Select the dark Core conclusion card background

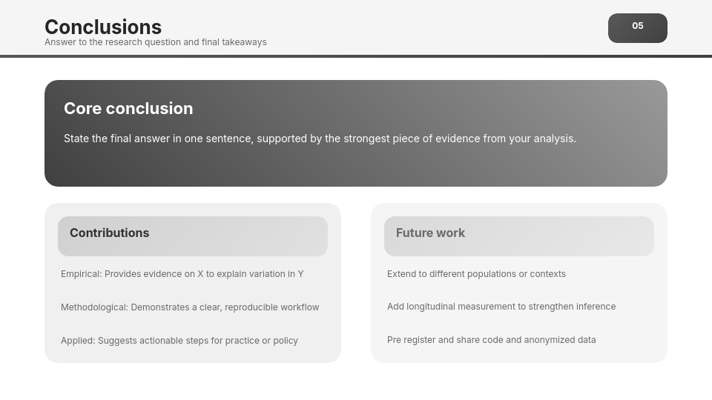click(x=356, y=168)
